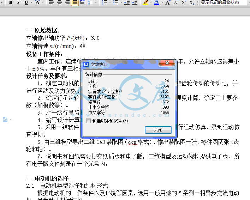250x200 pixels.
Task: Click the 非中文单词 label
Action: (99, 107)
